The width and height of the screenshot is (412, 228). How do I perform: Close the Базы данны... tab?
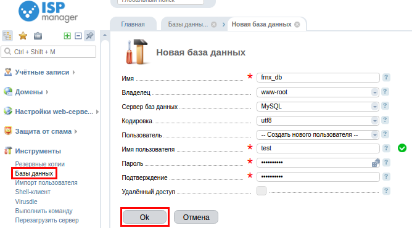coord(214,25)
